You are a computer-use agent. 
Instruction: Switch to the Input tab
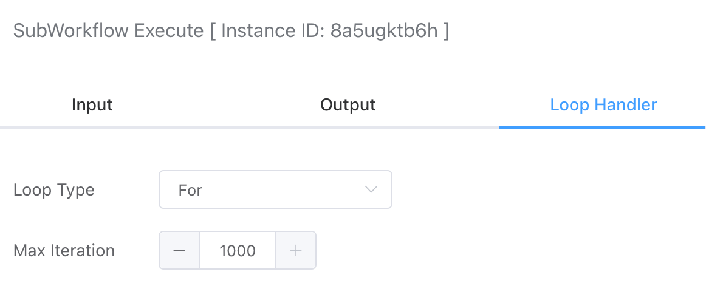(92, 105)
